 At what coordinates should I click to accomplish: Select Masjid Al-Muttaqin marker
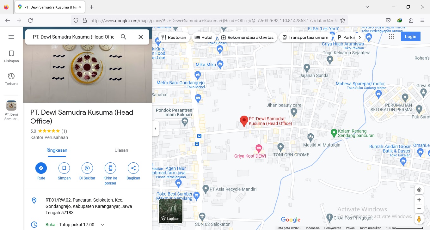310,137
